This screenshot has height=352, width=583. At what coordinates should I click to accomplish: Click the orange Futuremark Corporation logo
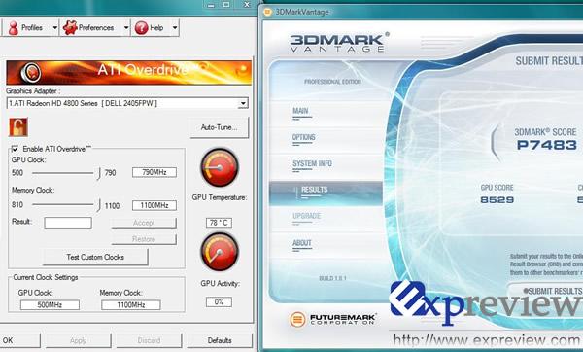point(297,319)
